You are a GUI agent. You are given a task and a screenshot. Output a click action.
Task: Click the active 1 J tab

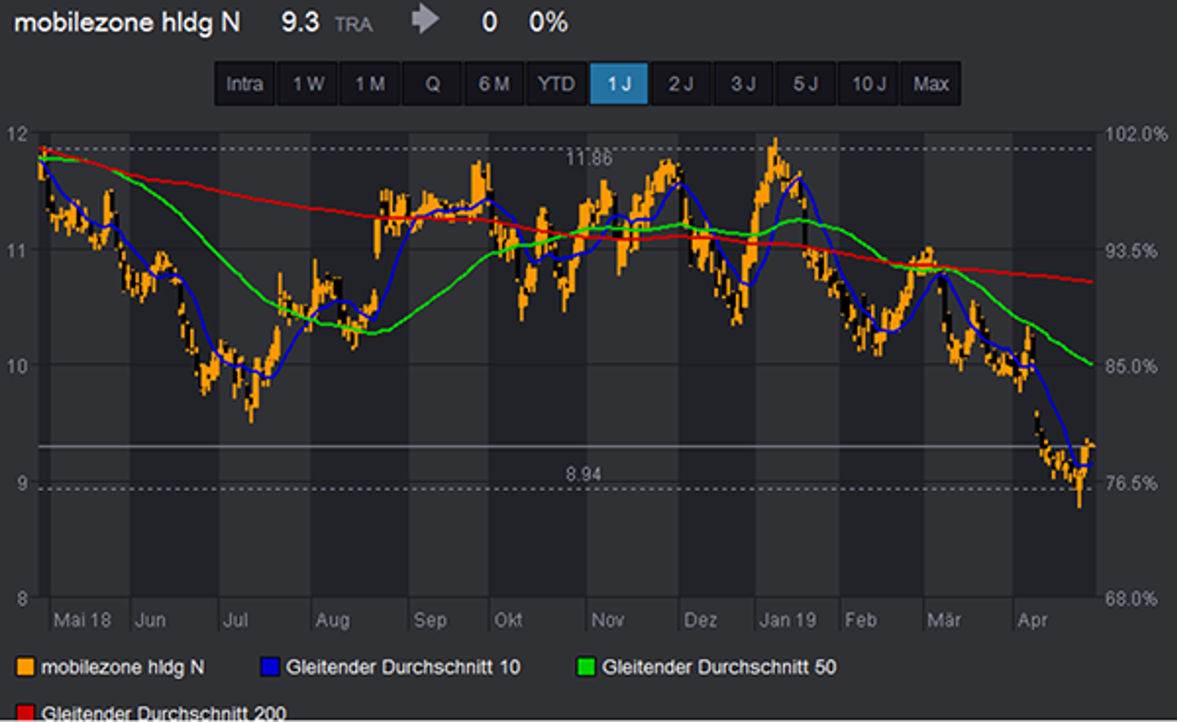click(x=619, y=84)
